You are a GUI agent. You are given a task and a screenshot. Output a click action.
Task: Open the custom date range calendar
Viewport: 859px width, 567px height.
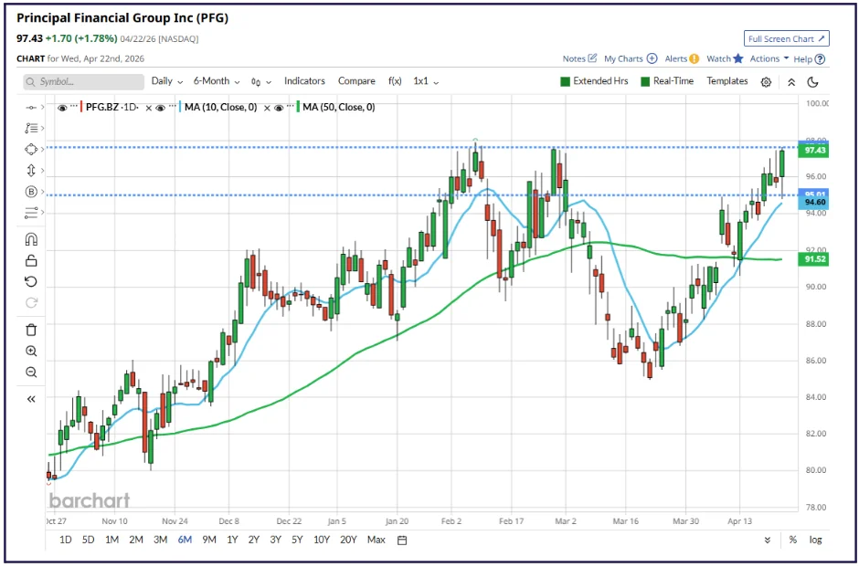pos(402,541)
